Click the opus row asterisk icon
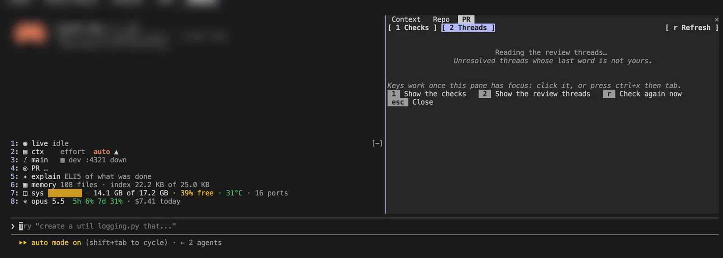This screenshot has width=723, height=258. tap(25, 202)
